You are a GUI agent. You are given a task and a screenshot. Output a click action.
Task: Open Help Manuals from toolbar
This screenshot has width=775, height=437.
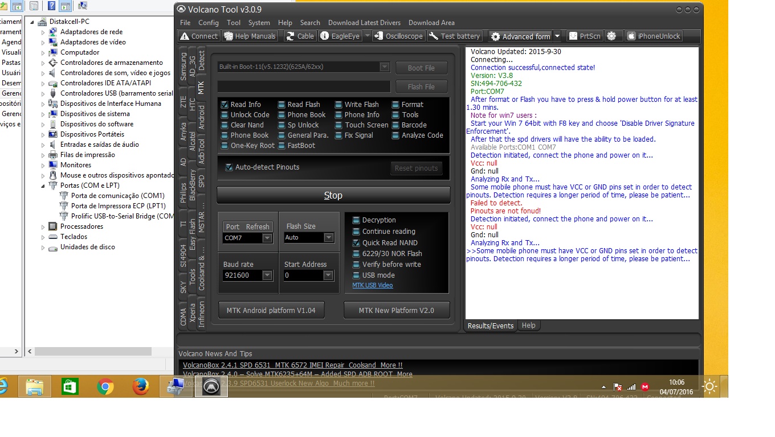coord(250,36)
